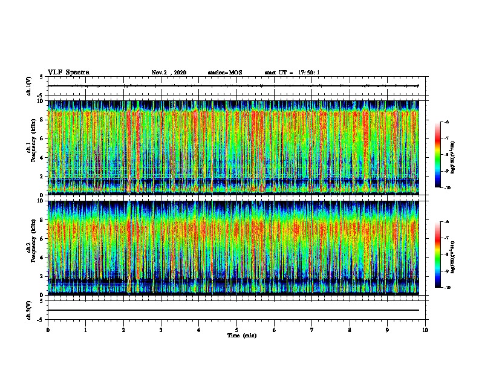Click the ch.1 frequency tick label "6"
This screenshot has height=370, width=479.
(42, 139)
